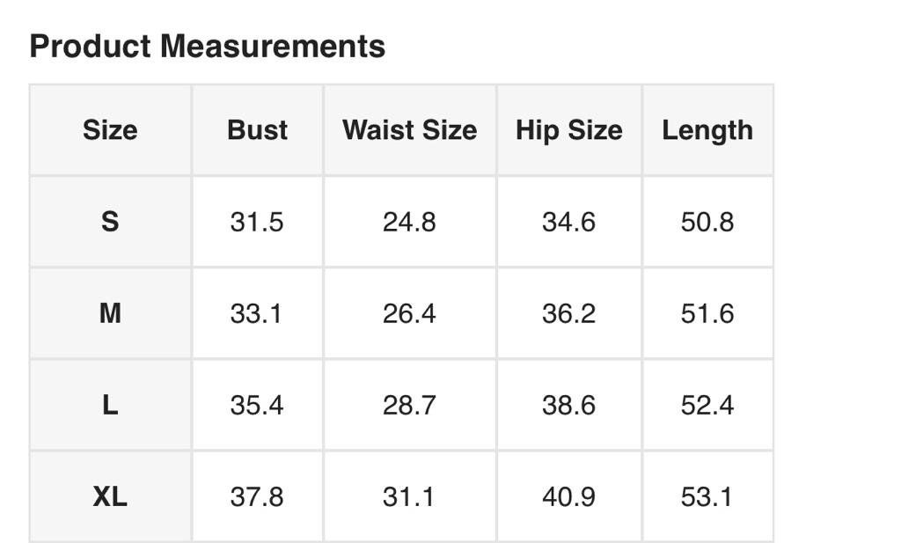Select the L size row label
The image size is (901, 543).
click(x=110, y=405)
